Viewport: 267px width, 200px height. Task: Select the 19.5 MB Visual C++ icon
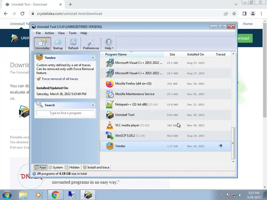pos(110,73)
